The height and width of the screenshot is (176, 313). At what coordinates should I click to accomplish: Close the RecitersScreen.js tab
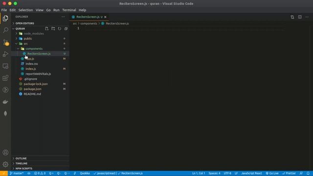(105, 17)
